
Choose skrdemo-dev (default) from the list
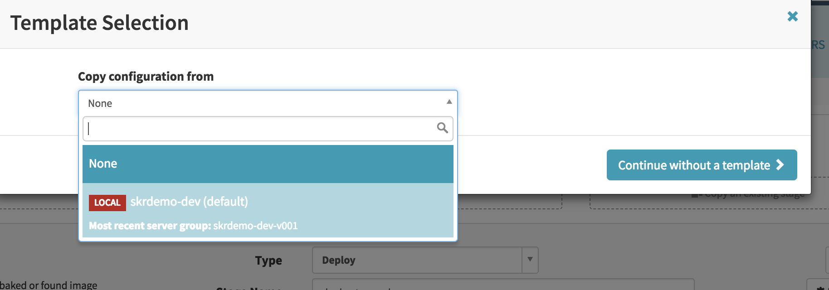[x=189, y=202]
